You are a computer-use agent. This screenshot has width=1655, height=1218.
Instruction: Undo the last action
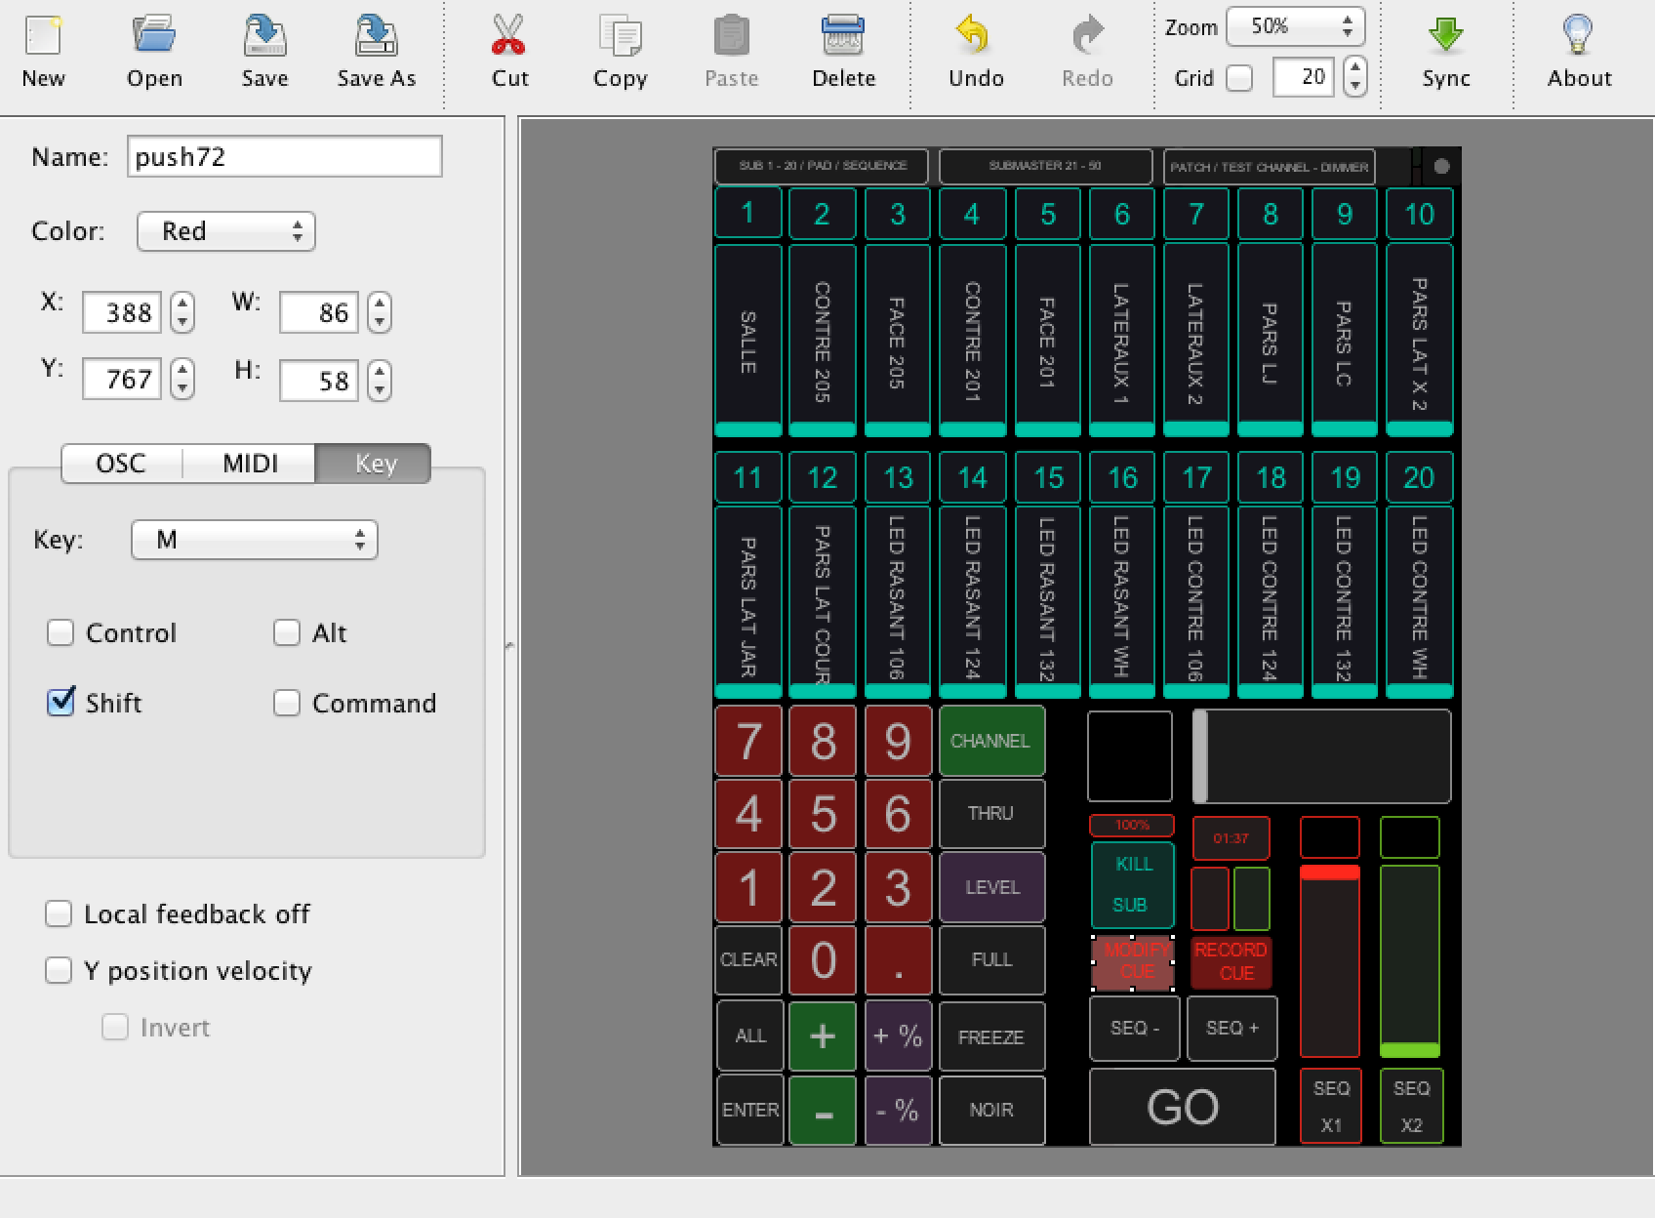point(975,37)
